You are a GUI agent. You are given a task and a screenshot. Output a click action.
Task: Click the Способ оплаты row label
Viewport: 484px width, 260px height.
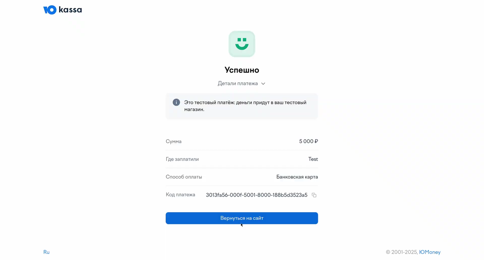(184, 177)
